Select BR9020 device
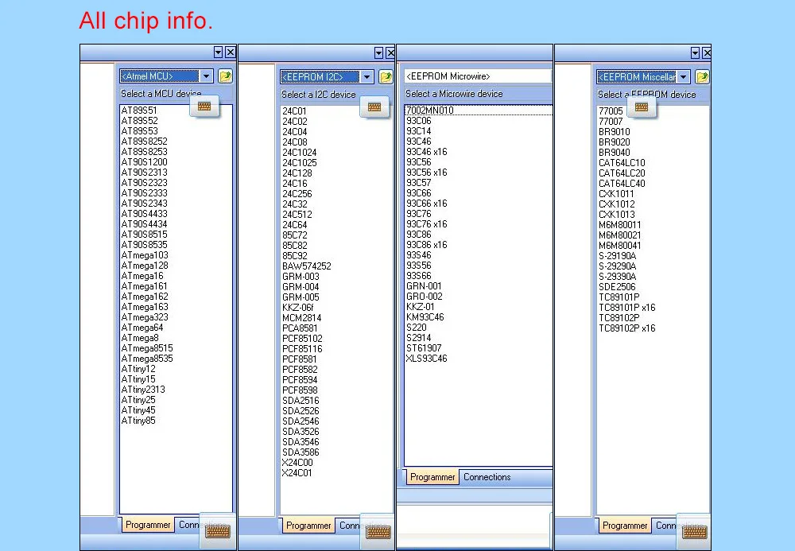 [x=614, y=142]
